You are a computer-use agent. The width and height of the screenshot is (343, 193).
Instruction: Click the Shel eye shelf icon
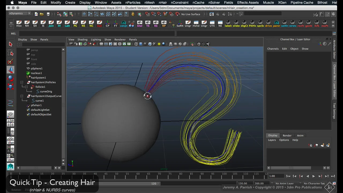point(140,24)
